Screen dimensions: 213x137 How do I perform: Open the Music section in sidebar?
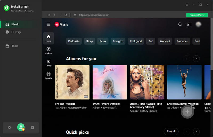pos(21,24)
